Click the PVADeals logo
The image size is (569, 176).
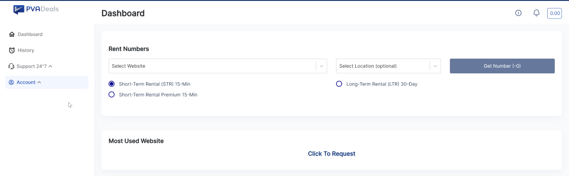[36, 9]
